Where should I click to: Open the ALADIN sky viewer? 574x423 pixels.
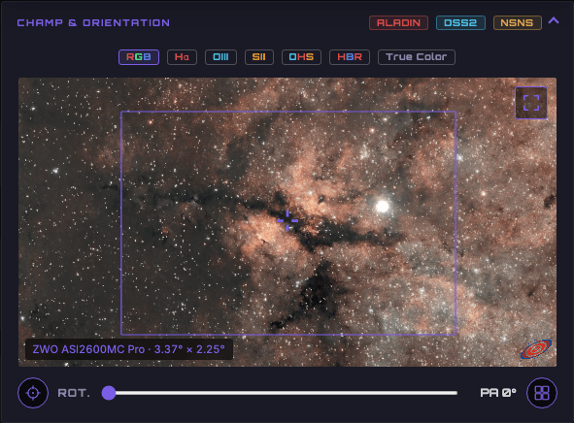click(x=398, y=22)
